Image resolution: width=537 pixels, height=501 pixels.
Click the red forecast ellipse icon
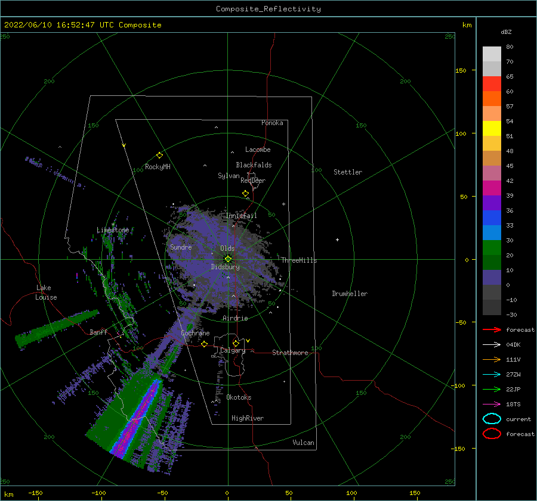(492, 434)
